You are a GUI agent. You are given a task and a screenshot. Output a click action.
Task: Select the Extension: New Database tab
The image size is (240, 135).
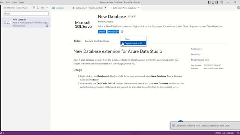point(124,8)
